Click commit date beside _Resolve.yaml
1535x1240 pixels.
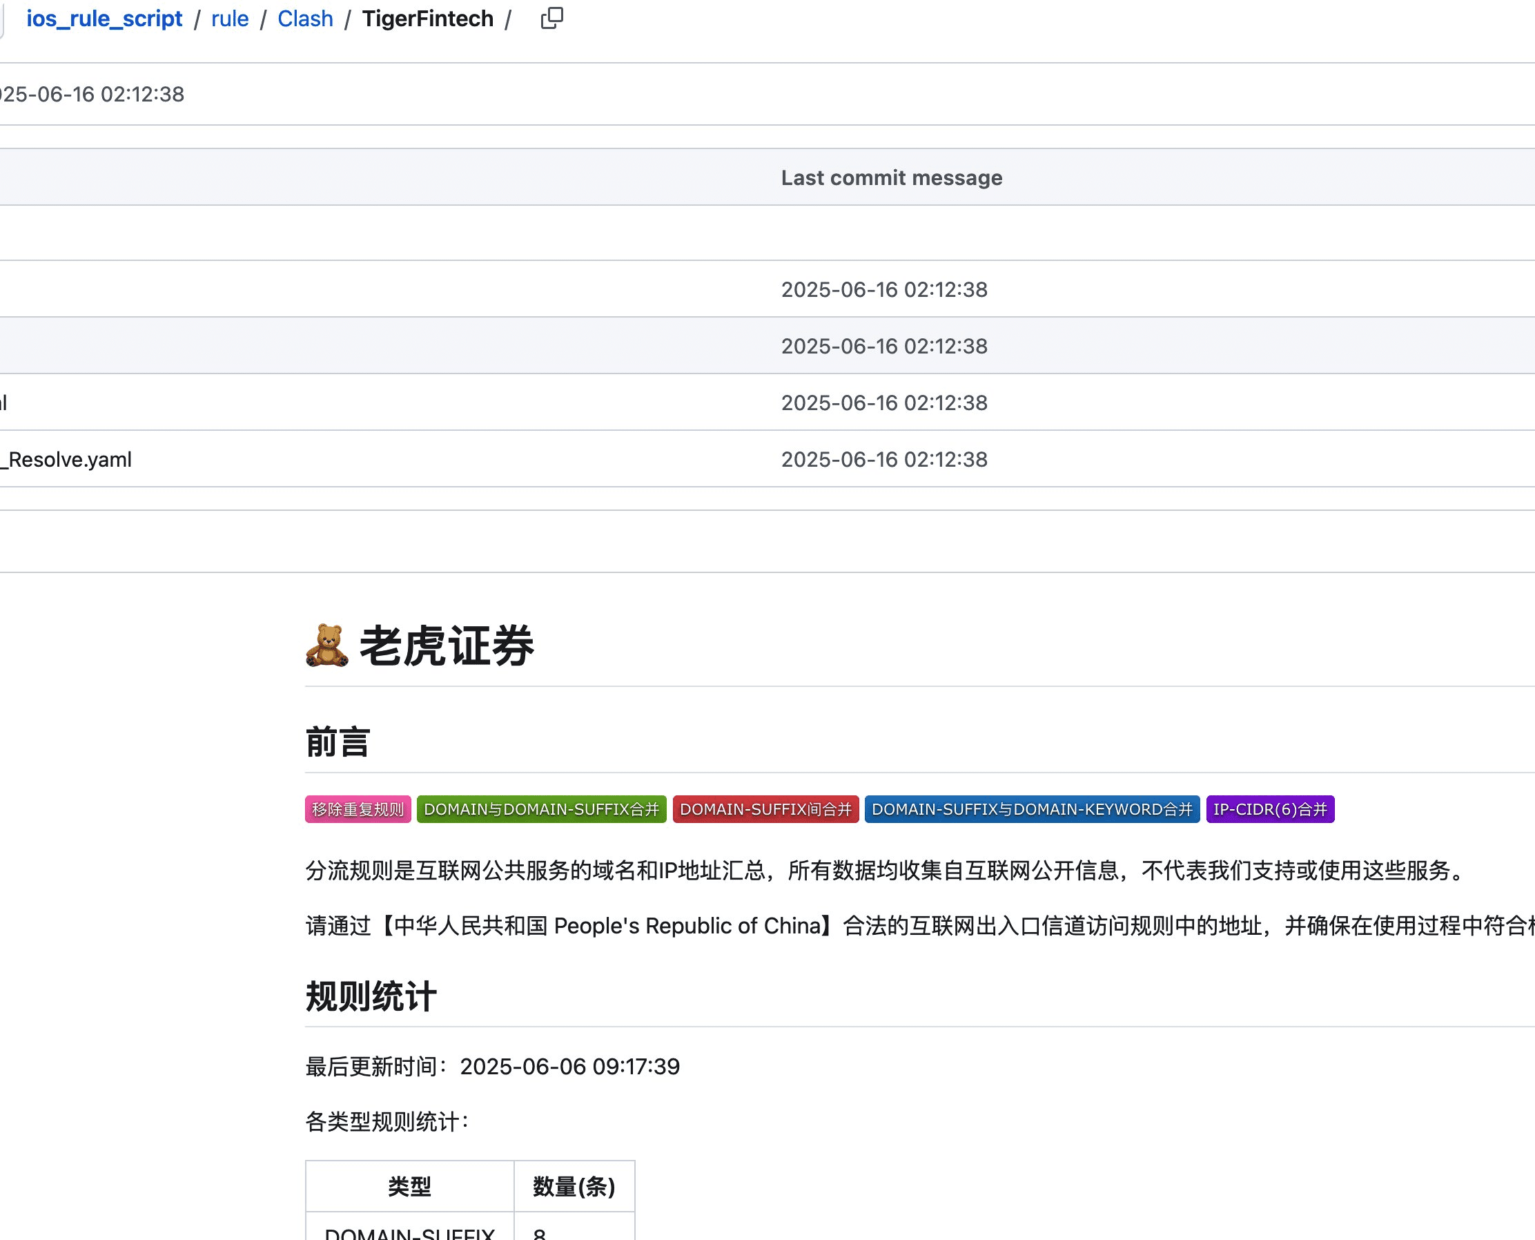pos(884,459)
